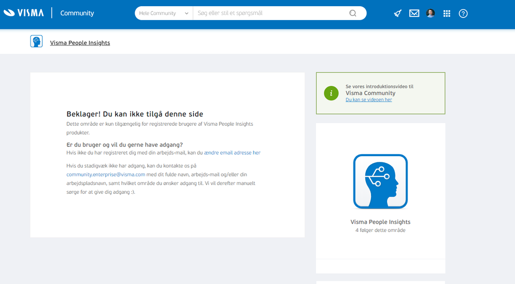This screenshot has width=515, height=284.
Task: Click the Visma People Insights sidebar title
Action: (x=380, y=222)
